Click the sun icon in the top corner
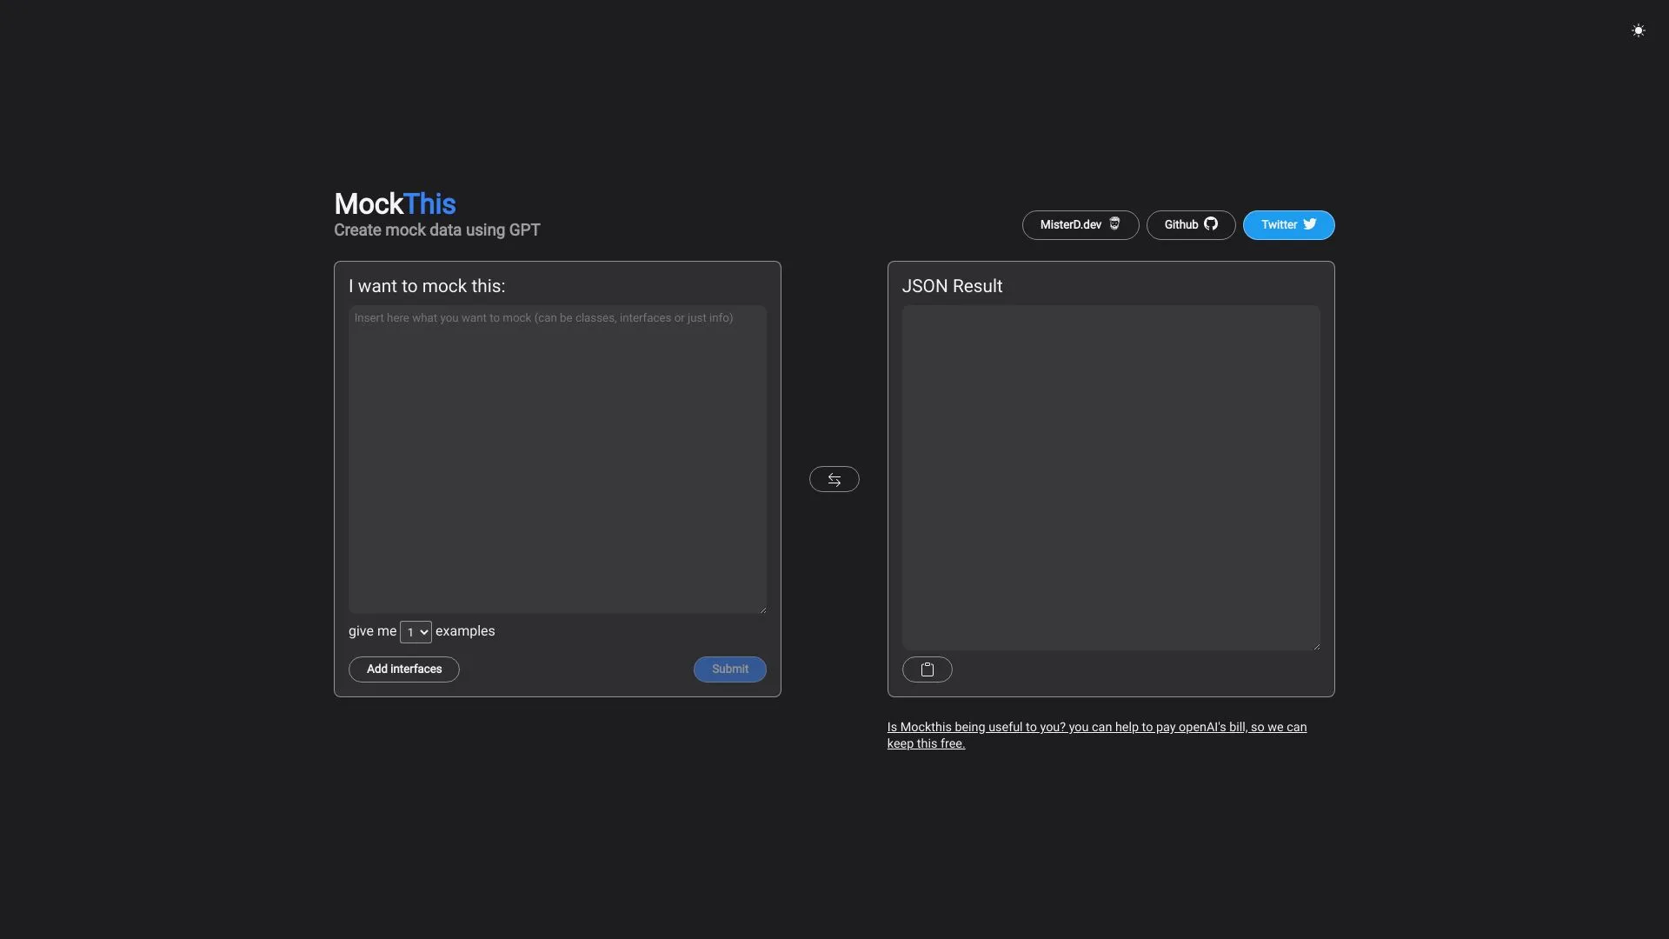Viewport: 1669px width, 939px height. [1638, 30]
